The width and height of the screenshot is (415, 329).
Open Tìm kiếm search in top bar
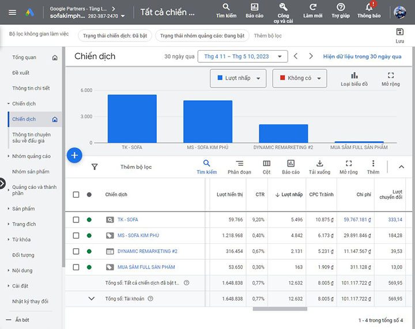(226, 11)
